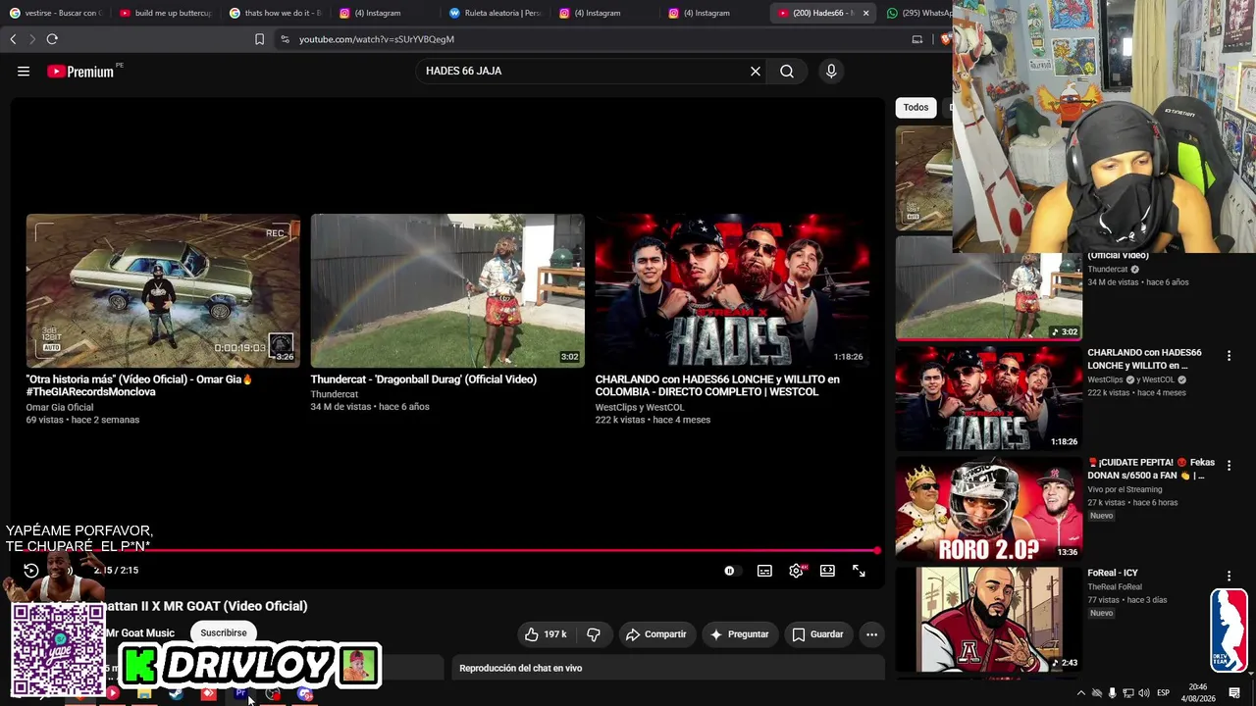Run search with the magnifier button
The width and height of the screenshot is (1256, 706).
click(x=787, y=71)
